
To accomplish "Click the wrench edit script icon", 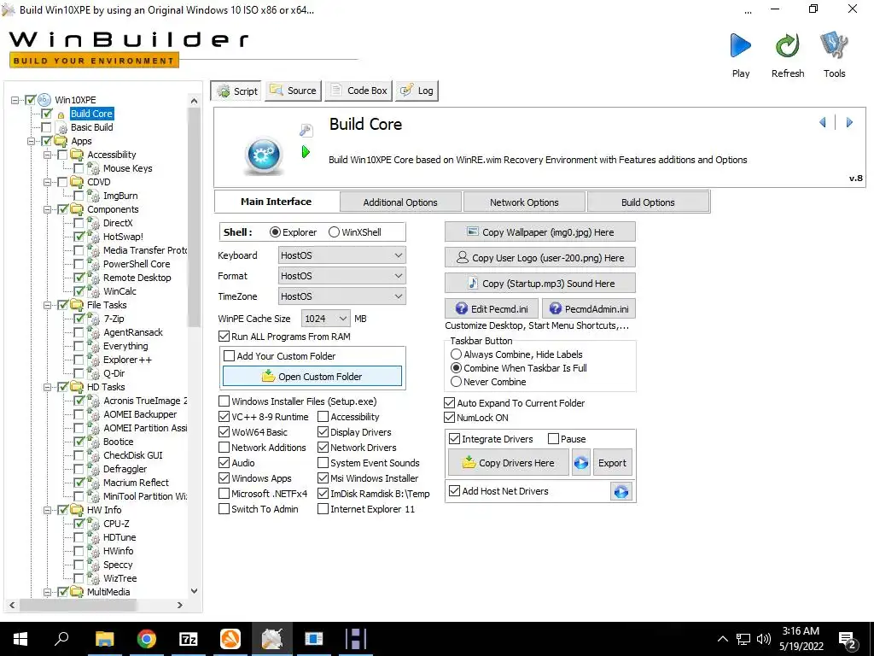I will click(306, 130).
